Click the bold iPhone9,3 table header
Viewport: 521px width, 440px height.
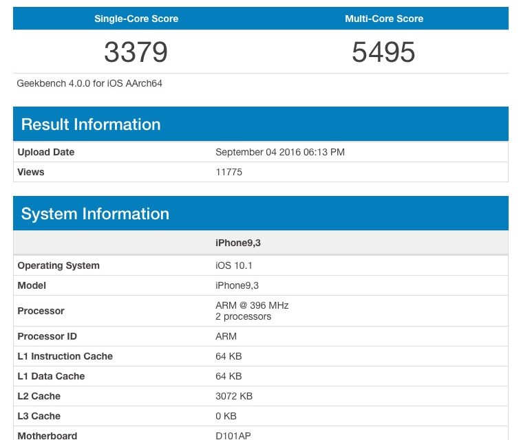238,243
